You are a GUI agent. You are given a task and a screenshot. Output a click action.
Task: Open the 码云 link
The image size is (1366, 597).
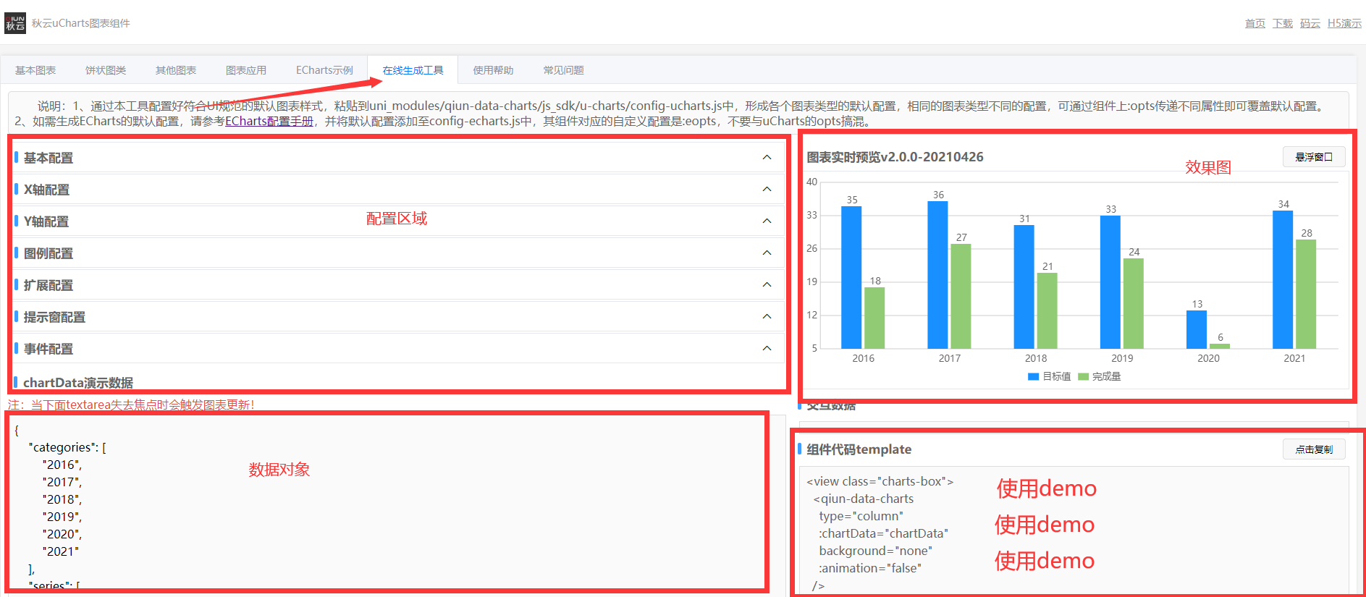click(1310, 23)
